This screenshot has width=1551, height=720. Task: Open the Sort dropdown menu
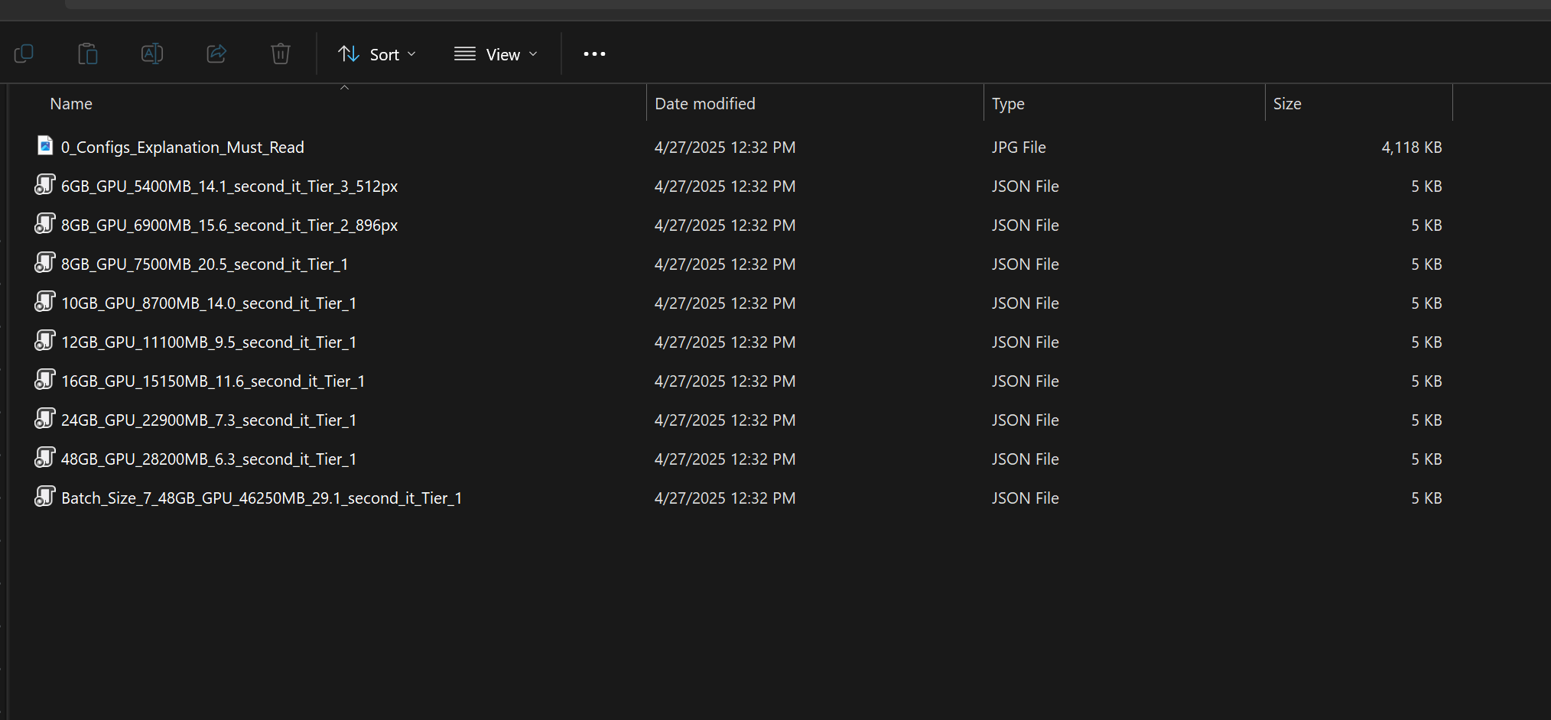tap(377, 54)
